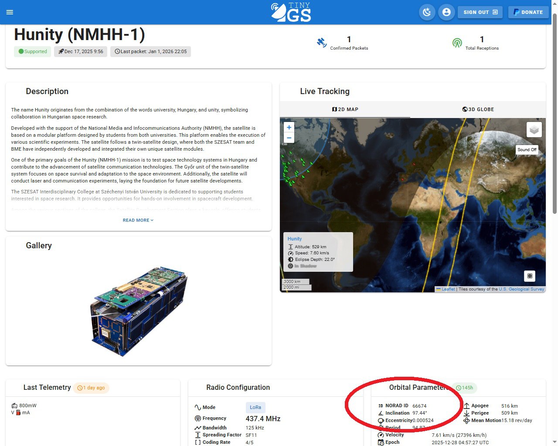Viewport: 558px width, 446px height.
Task: Select the 437.4 MHz frequency value
Action: click(x=263, y=419)
